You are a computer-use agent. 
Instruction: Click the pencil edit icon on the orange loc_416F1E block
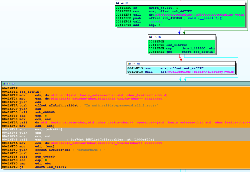[8, 83]
